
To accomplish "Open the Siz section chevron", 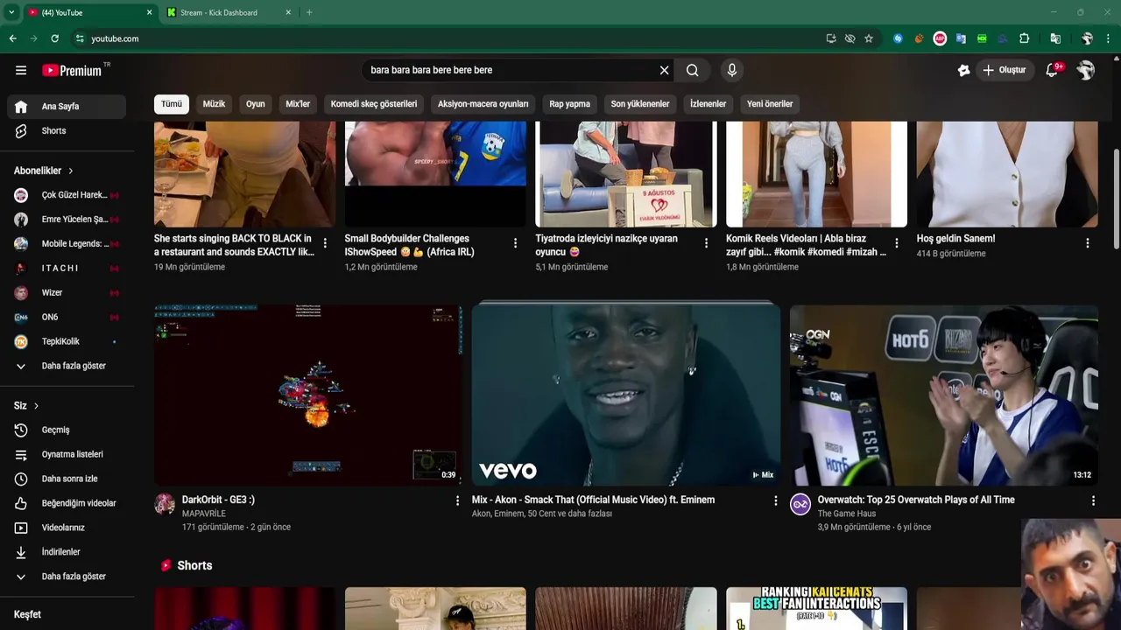I will coord(36,406).
